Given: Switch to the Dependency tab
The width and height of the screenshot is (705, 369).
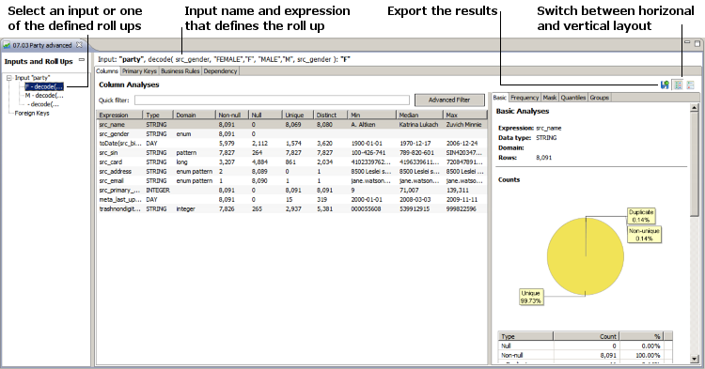Looking at the screenshot, I should [220, 71].
